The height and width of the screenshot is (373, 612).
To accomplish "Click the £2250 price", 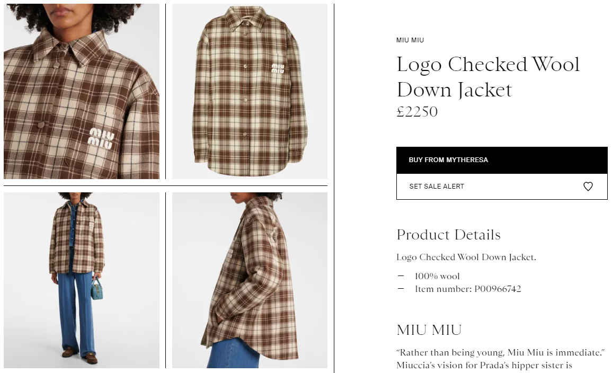I will pyautogui.click(x=417, y=112).
